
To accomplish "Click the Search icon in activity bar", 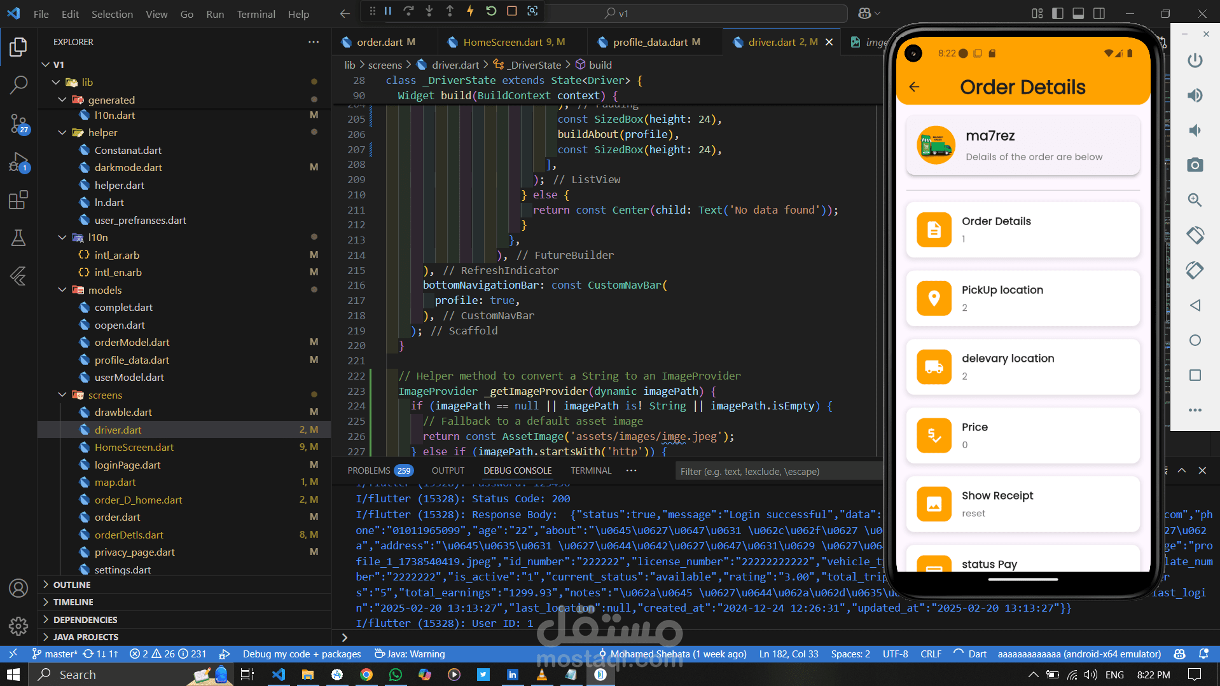I will tap(18, 85).
